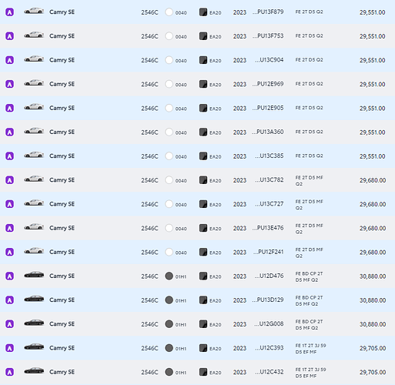The width and height of the screenshot is (395, 385).
Task: Open VIN link ending U13C782
Action: point(269,180)
